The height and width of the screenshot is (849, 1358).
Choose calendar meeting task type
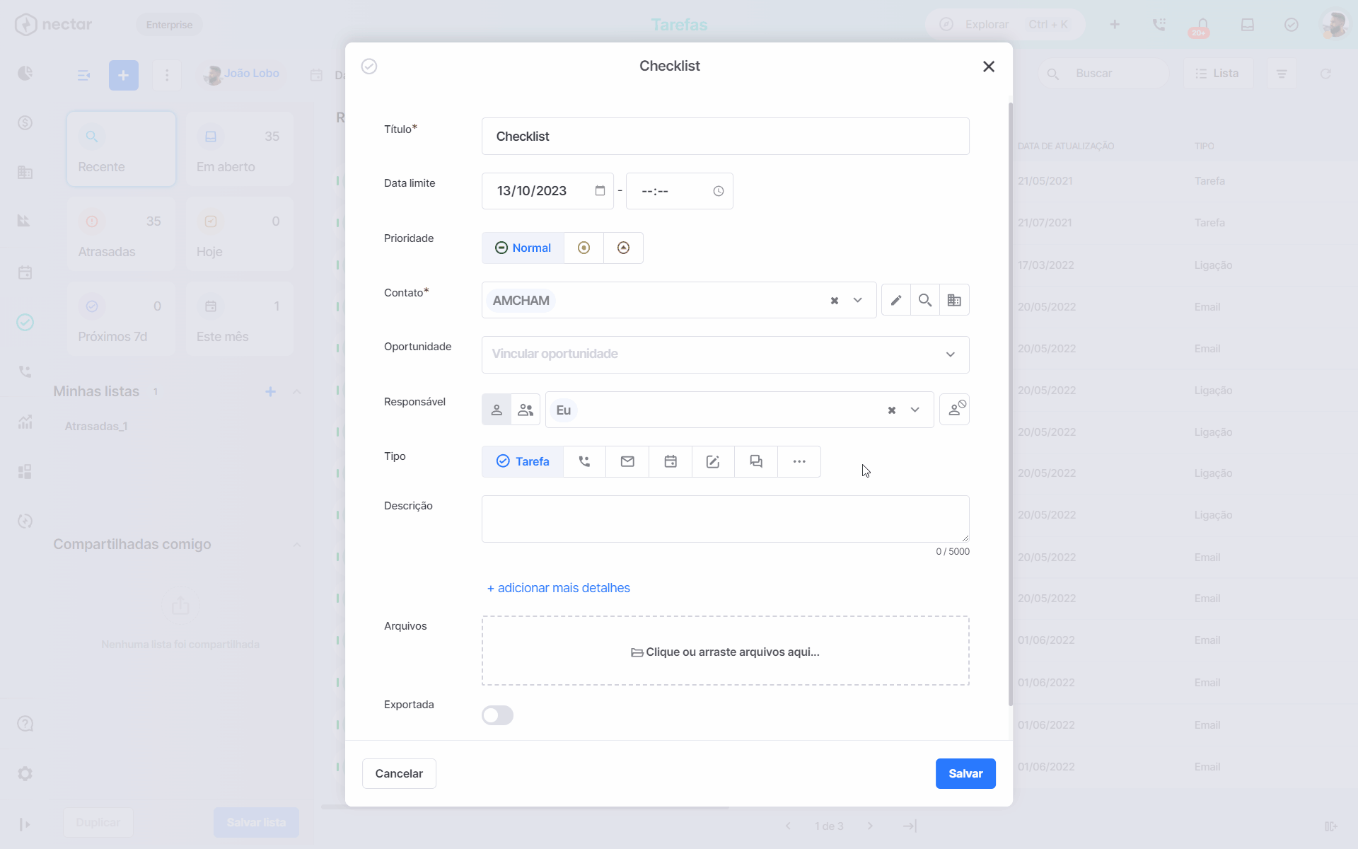point(671,462)
